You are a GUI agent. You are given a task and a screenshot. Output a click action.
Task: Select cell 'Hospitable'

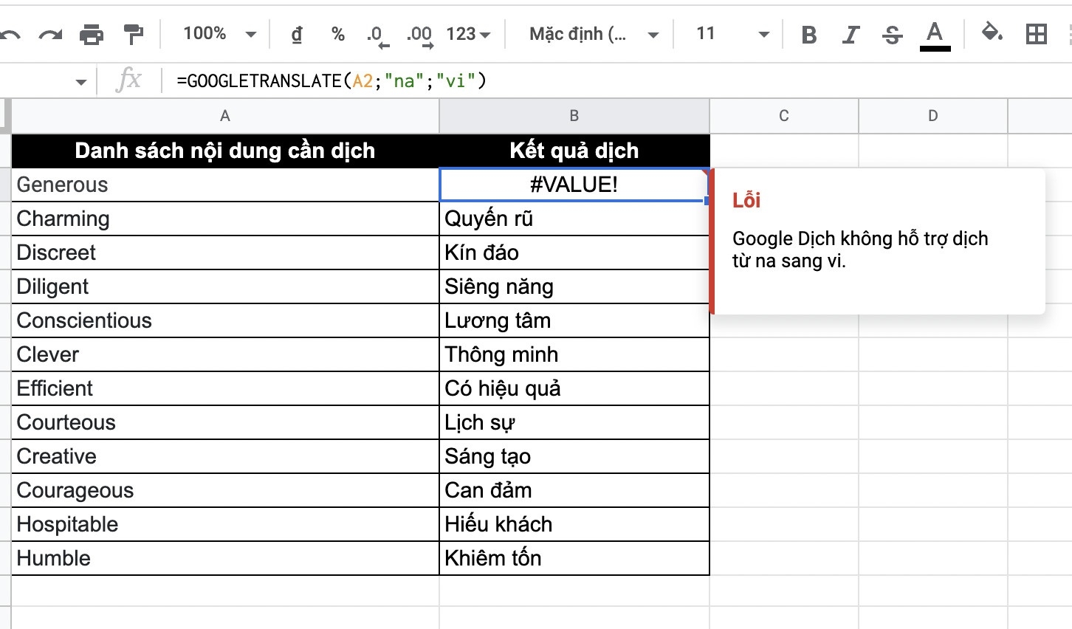[225, 524]
